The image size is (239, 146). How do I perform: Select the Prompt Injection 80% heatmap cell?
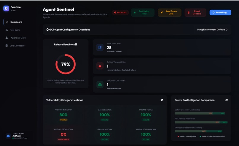(63, 115)
